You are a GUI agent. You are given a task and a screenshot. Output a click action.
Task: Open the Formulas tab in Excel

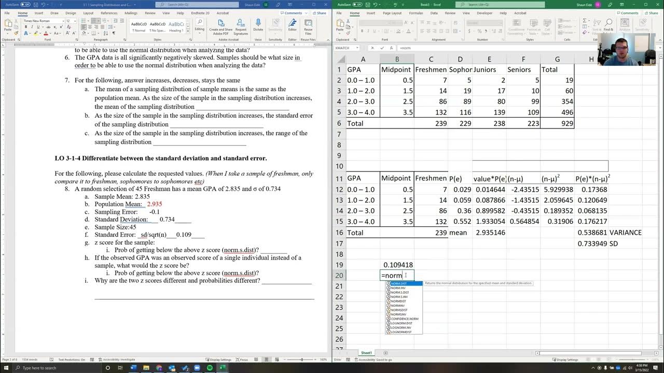pos(416,13)
